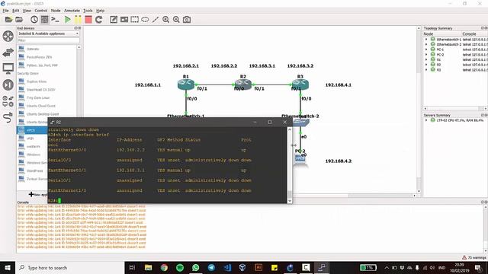This screenshot has width=488, height=274.
Task: Browse switches in device sidebar
Action: tap(8, 53)
